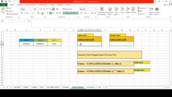Open Sort & Filter
Viewport: 172px width, 97px height.
151,11
